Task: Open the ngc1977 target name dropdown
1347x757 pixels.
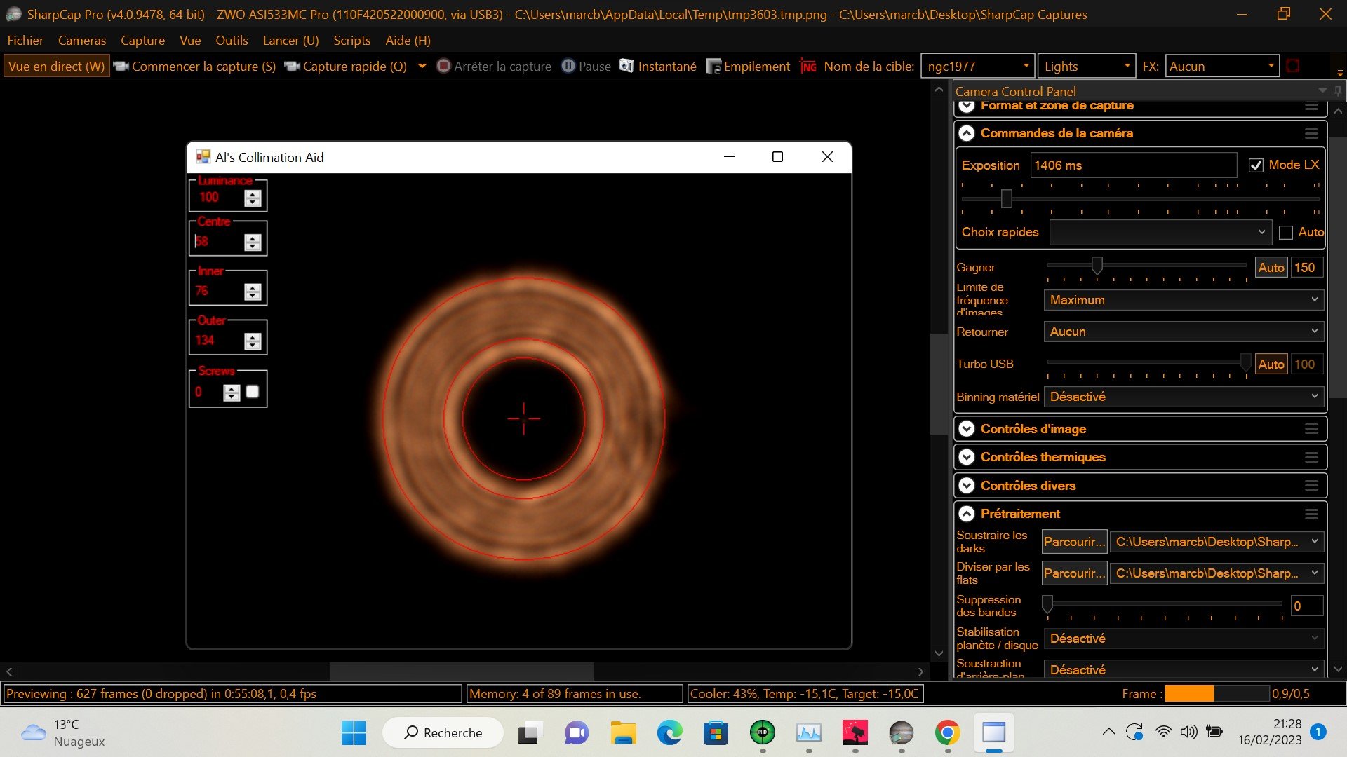Action: [x=977, y=67]
